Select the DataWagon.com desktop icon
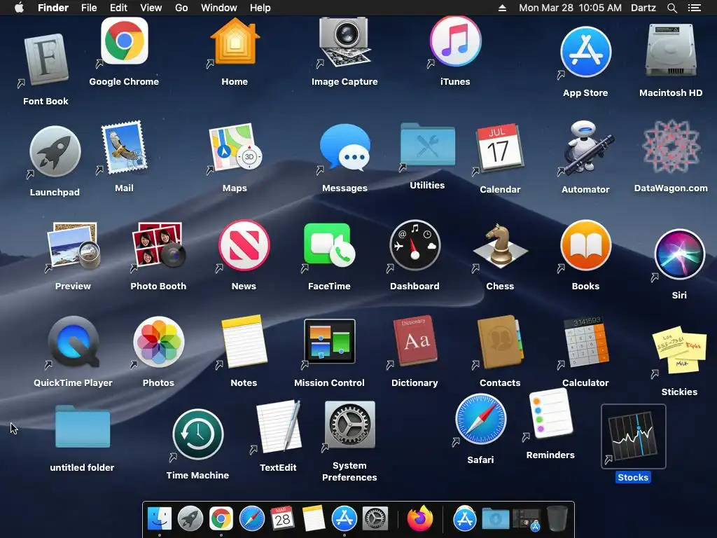 click(671, 147)
